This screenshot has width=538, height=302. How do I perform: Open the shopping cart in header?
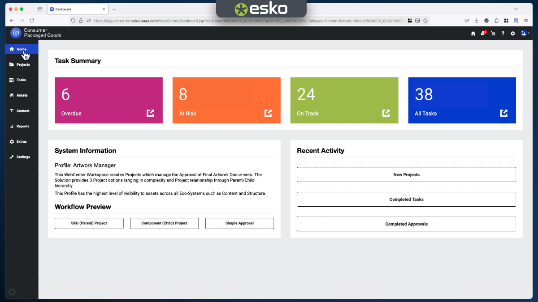tap(493, 33)
